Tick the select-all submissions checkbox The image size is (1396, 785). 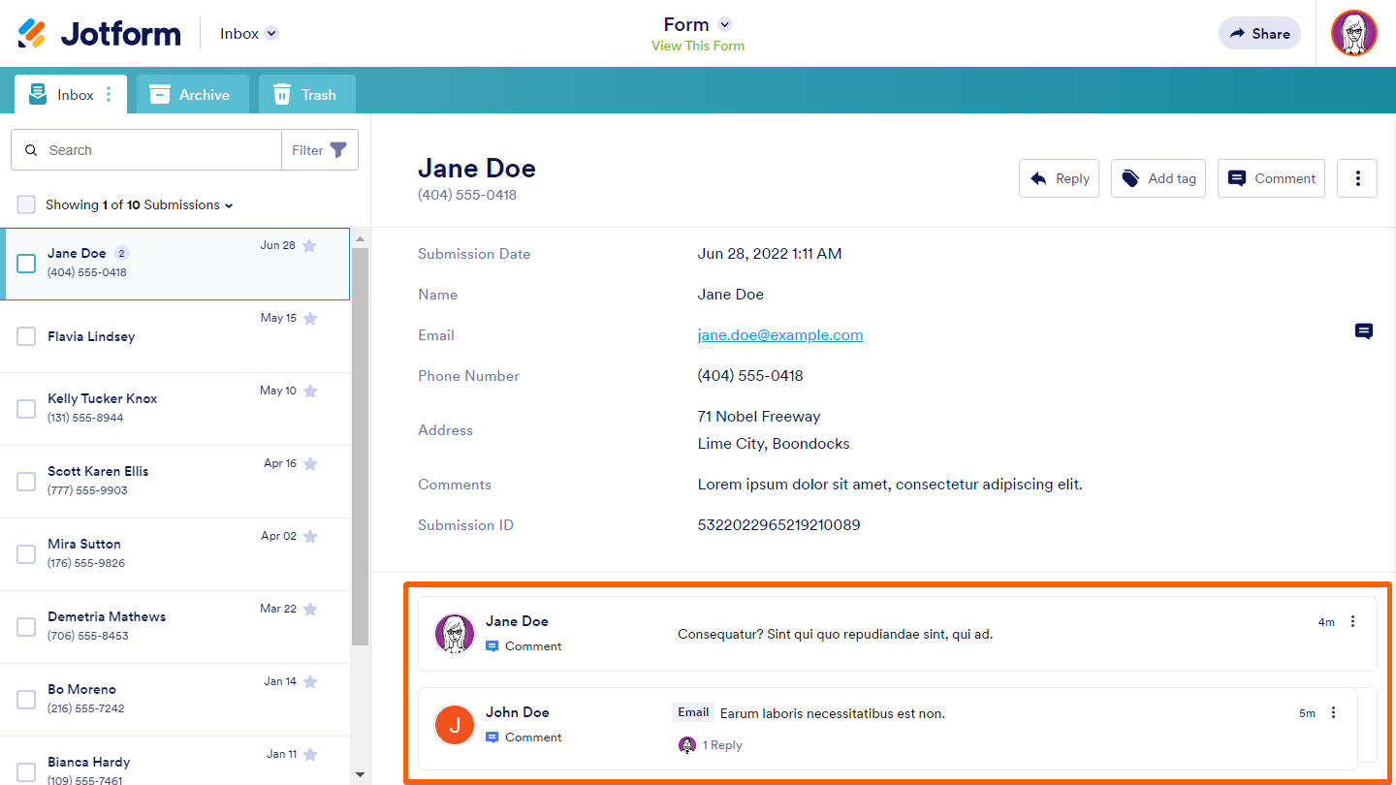click(26, 204)
